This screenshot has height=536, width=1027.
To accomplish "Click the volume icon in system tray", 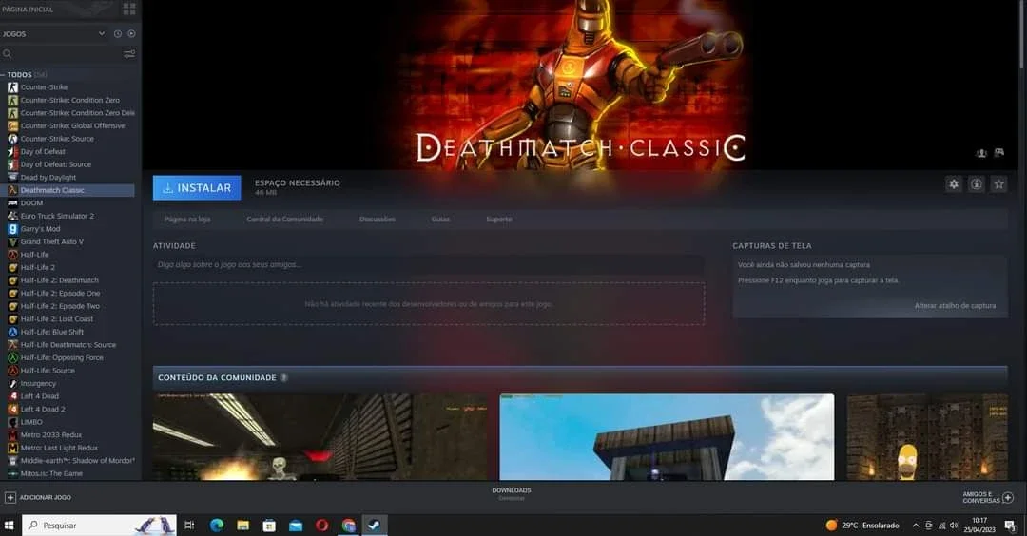I will pyautogui.click(x=954, y=526).
